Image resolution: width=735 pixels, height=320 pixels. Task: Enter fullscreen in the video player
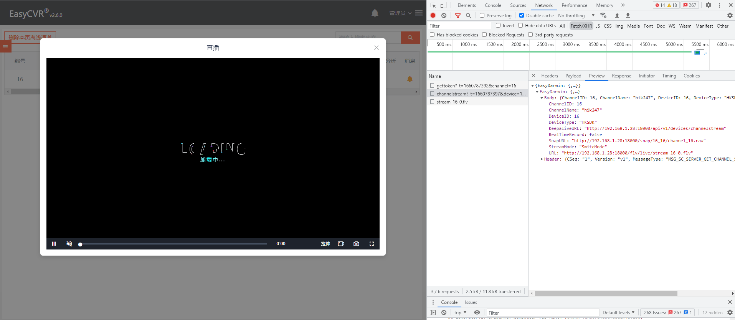[x=372, y=244]
